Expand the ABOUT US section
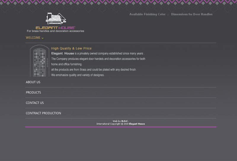 click(x=33, y=82)
